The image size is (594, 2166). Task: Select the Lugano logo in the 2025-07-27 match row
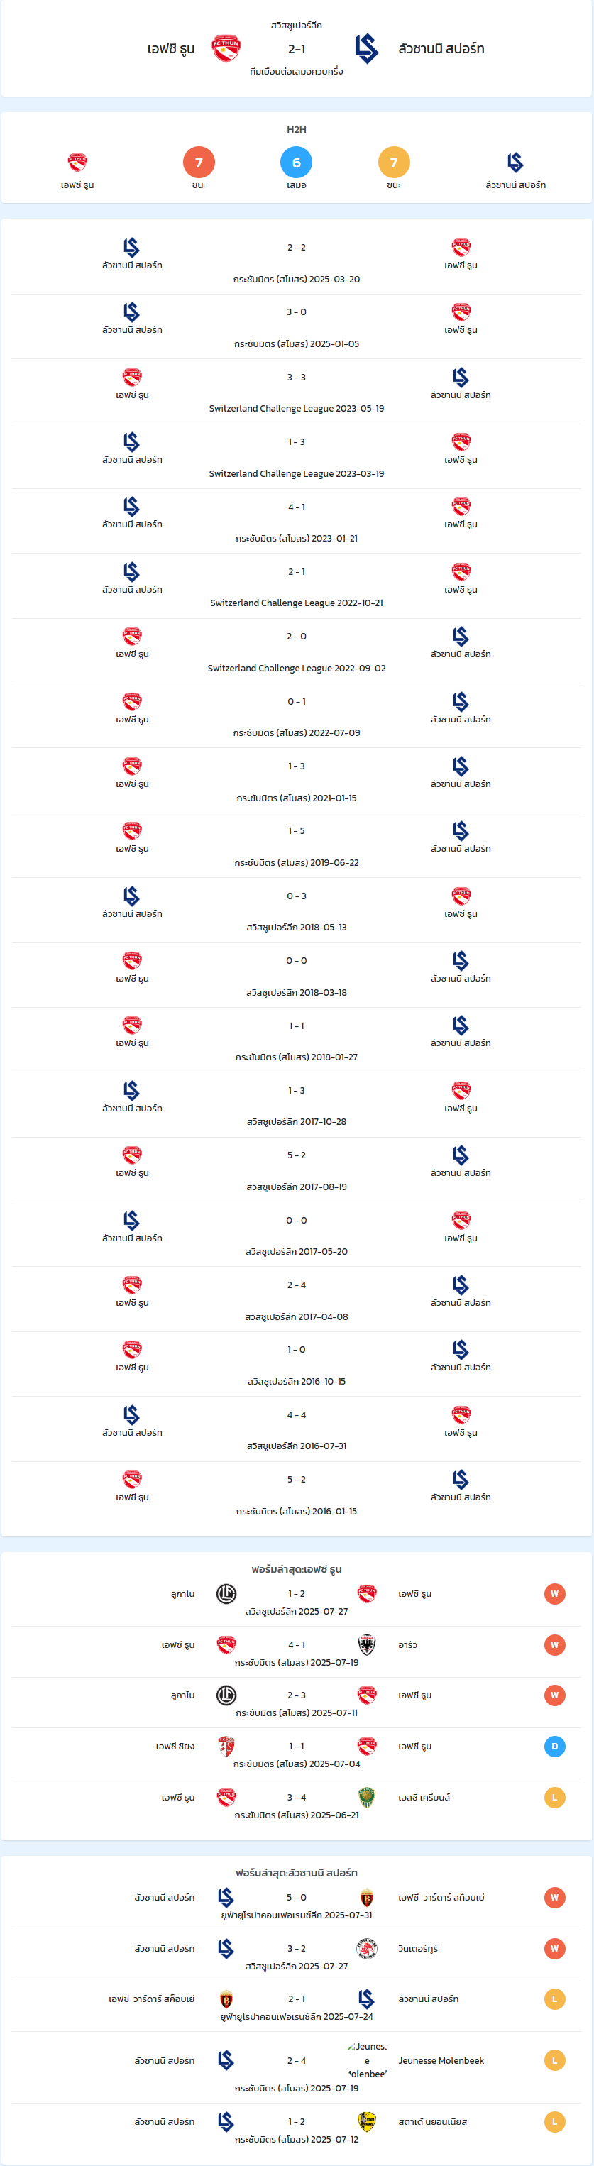[x=226, y=1593]
